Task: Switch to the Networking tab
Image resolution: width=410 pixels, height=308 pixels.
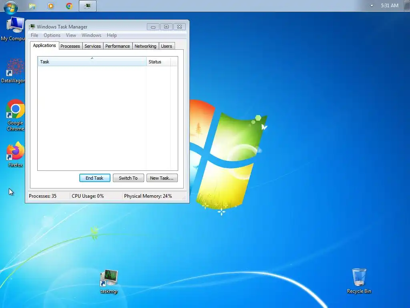Action: (x=145, y=46)
